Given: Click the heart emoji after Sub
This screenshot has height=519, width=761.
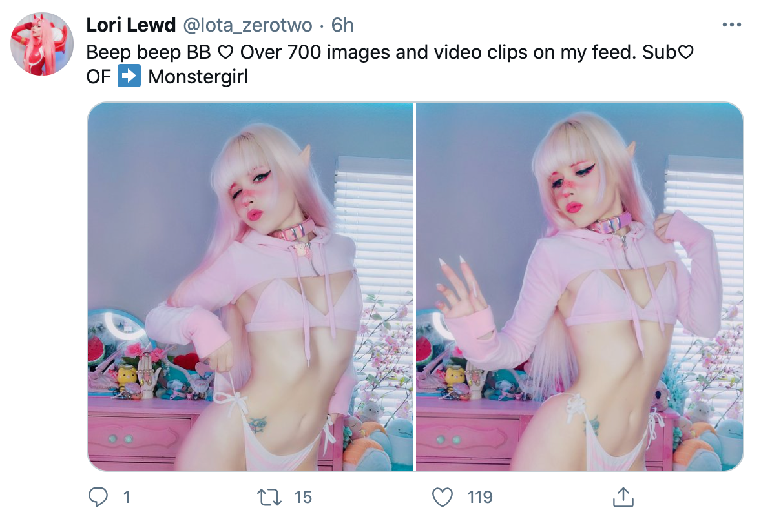Looking at the screenshot, I should 685,52.
